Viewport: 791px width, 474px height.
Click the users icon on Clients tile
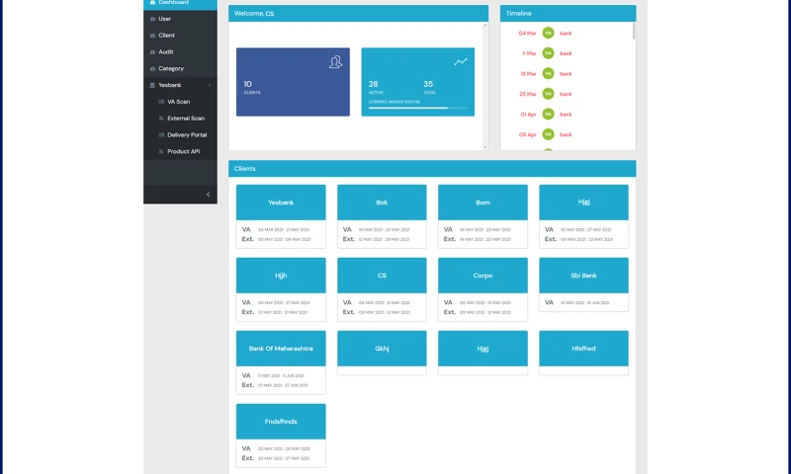pyautogui.click(x=335, y=62)
